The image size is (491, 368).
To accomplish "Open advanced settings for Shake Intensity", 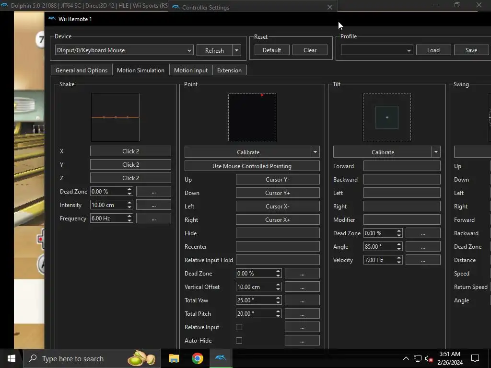I will pyautogui.click(x=153, y=205).
